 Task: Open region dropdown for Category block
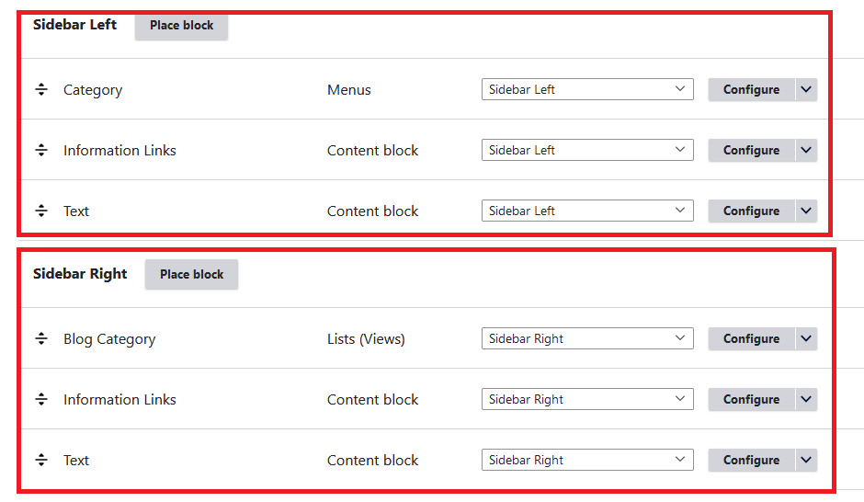[x=587, y=90]
